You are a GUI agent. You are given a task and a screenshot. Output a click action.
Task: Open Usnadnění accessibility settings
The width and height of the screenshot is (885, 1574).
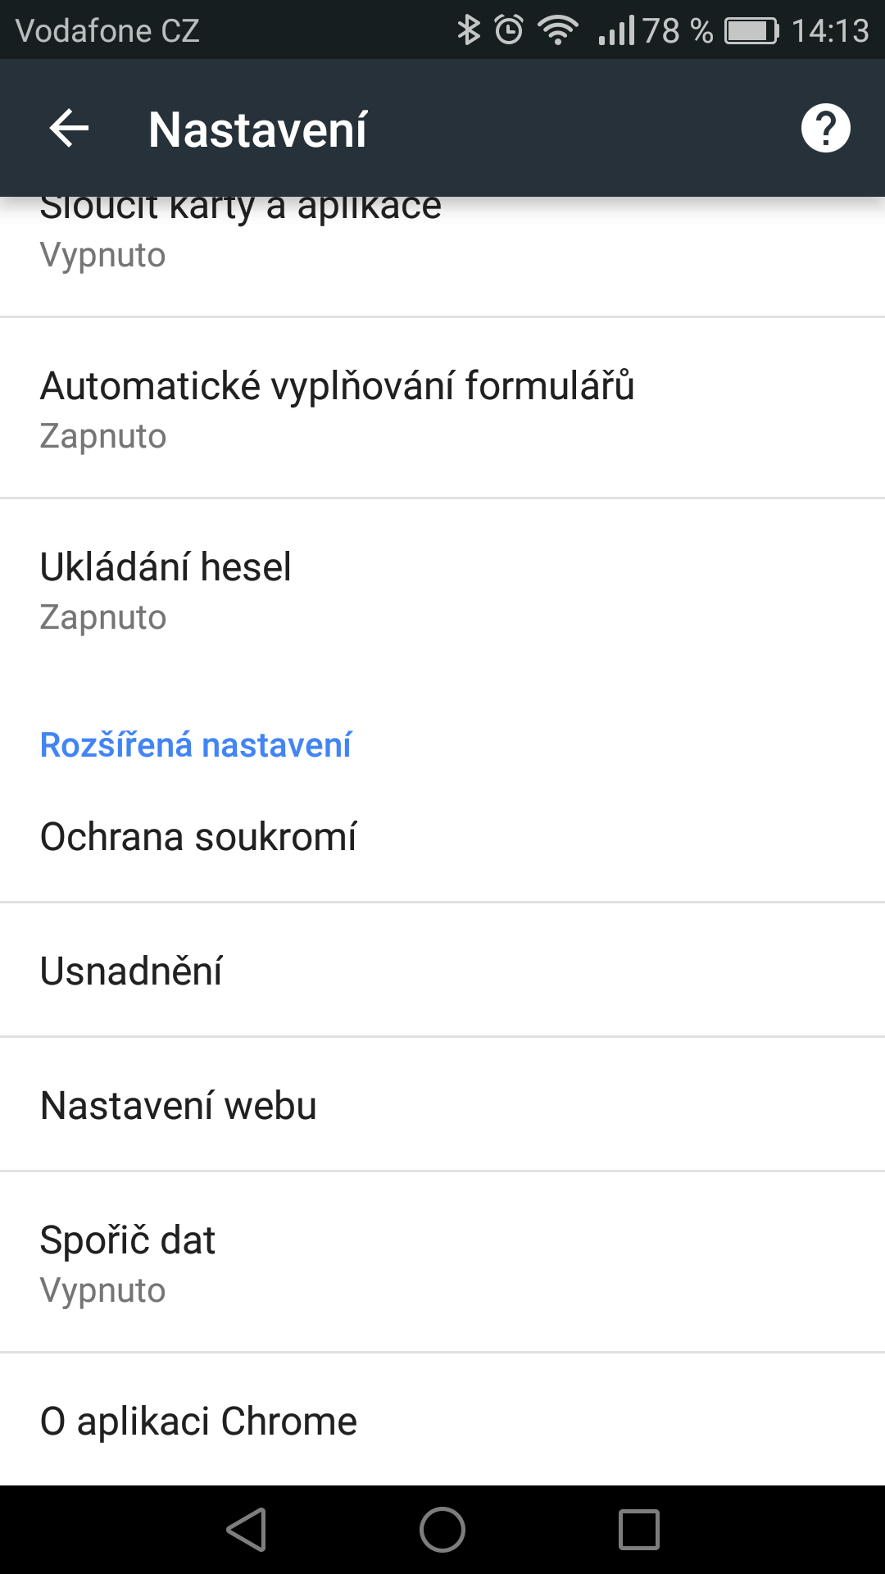pos(442,971)
